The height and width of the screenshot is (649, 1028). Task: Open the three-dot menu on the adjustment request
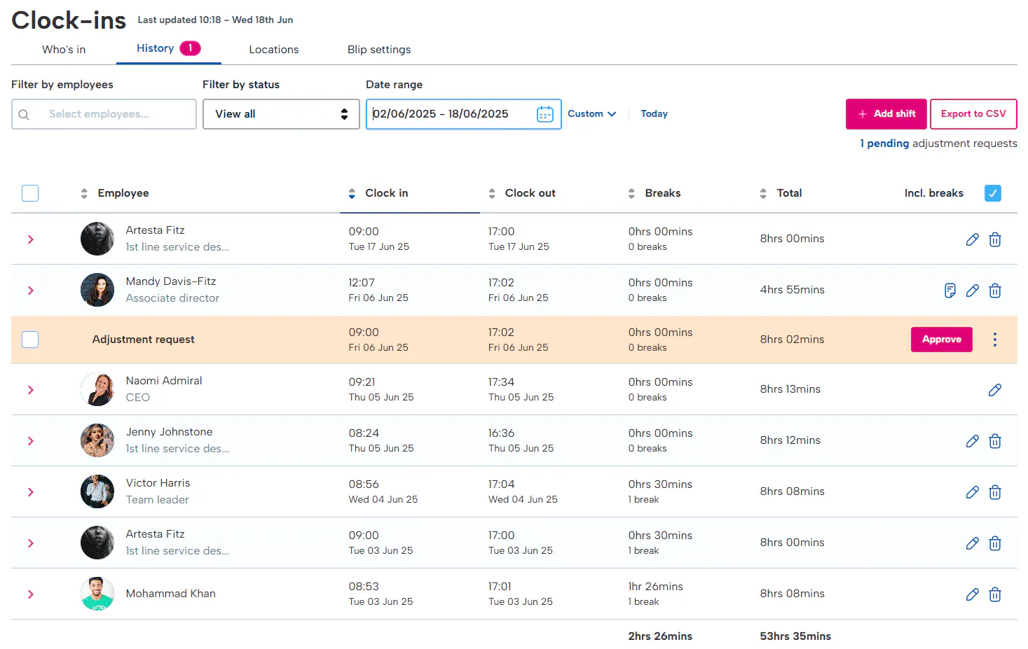click(994, 340)
